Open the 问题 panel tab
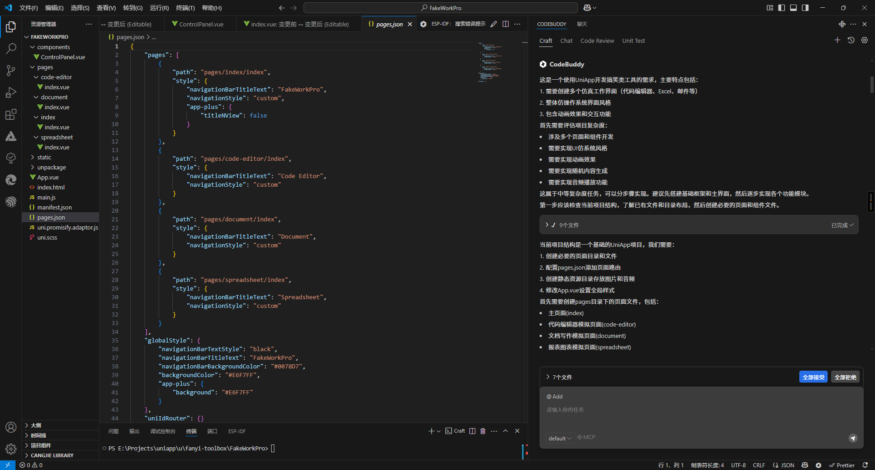The image size is (875, 470). point(113,431)
